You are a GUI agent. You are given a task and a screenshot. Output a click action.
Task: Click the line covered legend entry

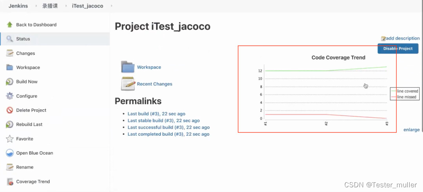(x=404, y=91)
